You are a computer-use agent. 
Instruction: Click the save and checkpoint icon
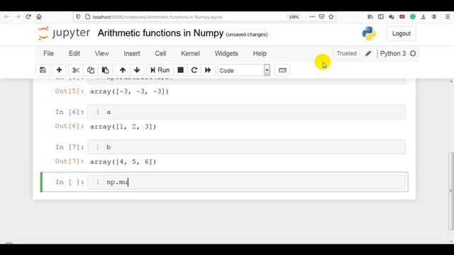pyautogui.click(x=43, y=70)
